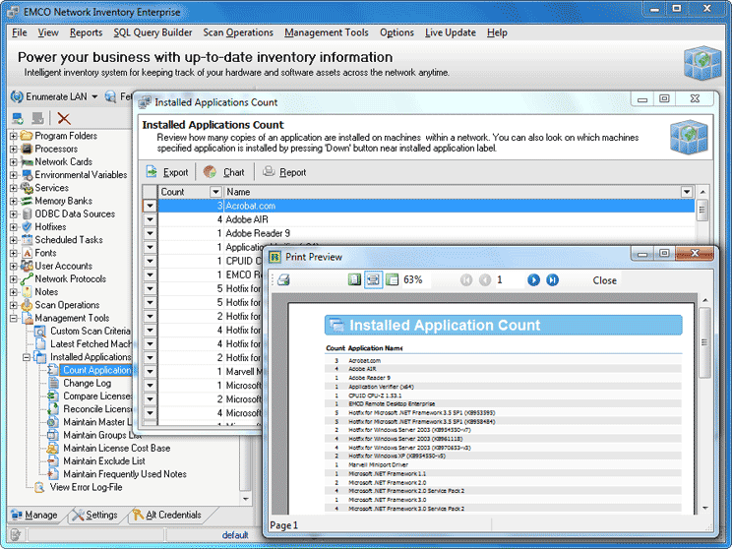Open the Count column filter dropdown
The height and width of the screenshot is (549, 732).
pyautogui.click(x=215, y=192)
